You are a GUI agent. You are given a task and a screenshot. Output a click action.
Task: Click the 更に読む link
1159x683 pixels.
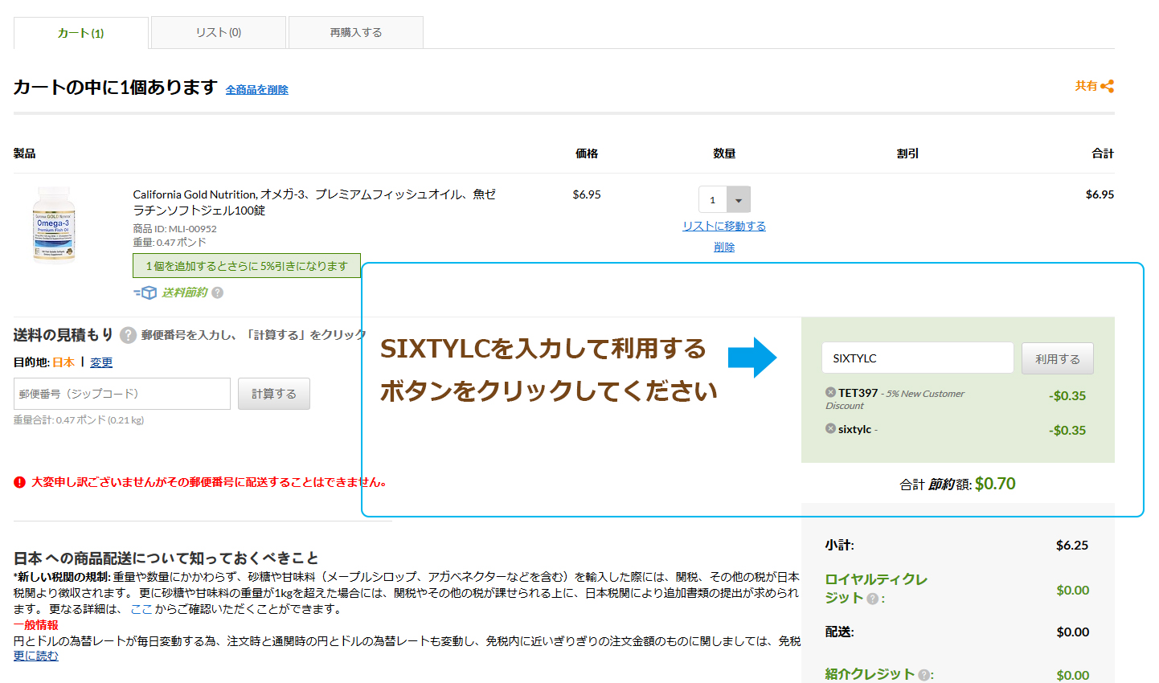point(36,656)
